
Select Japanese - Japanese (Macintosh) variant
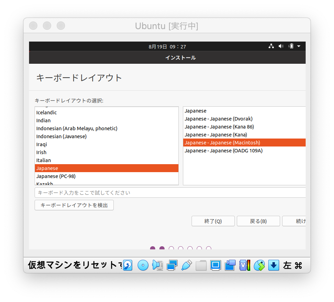coord(244,143)
